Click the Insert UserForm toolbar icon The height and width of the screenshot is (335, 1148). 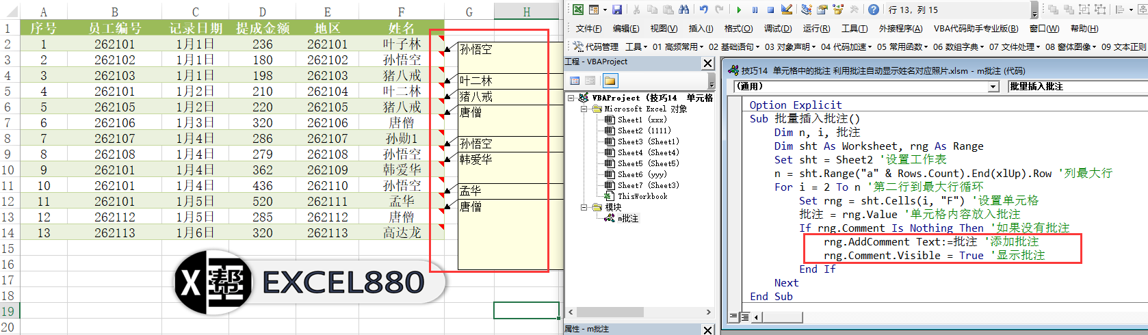pos(593,10)
